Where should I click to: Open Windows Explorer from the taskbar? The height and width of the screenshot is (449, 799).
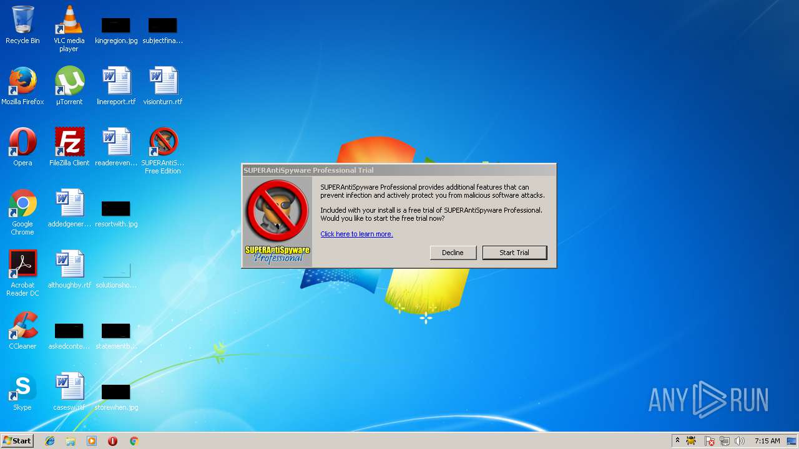(71, 441)
